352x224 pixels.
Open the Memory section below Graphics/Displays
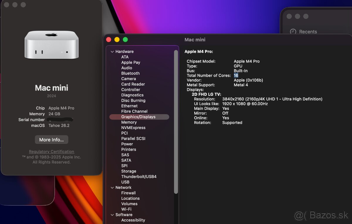pyautogui.click(x=129, y=122)
